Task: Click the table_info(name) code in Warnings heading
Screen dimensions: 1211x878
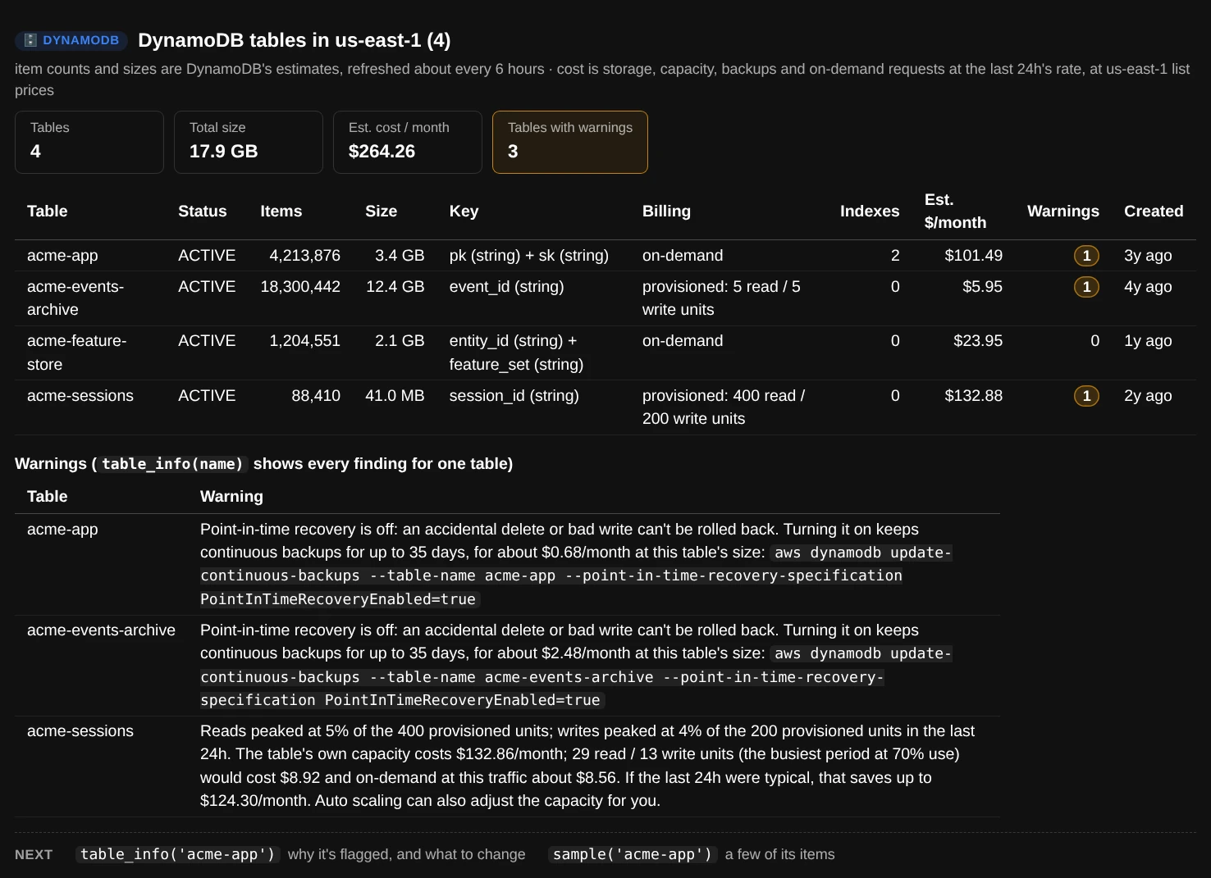Action: click(x=173, y=464)
